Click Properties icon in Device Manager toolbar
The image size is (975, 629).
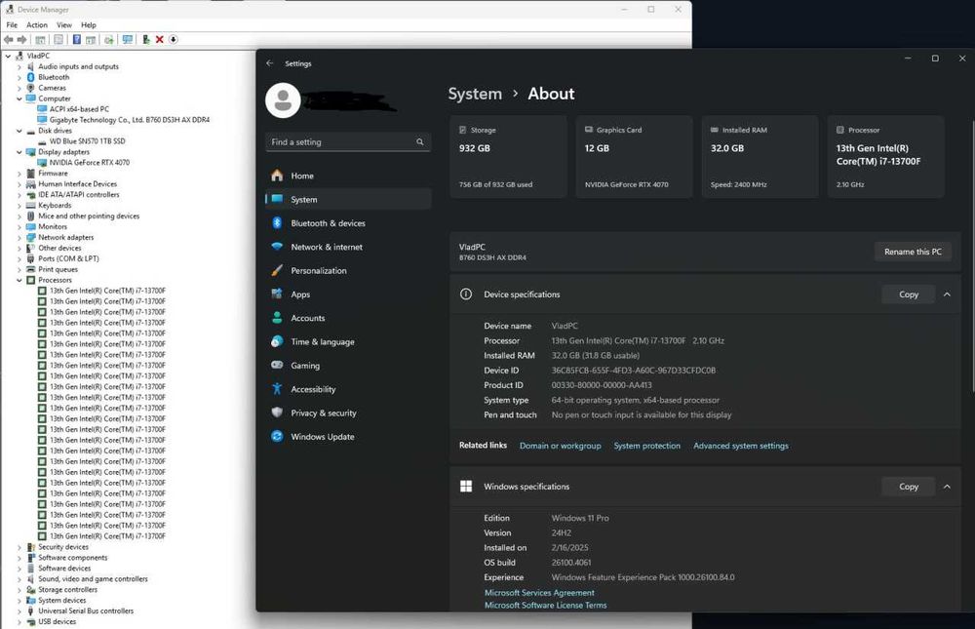[58, 39]
